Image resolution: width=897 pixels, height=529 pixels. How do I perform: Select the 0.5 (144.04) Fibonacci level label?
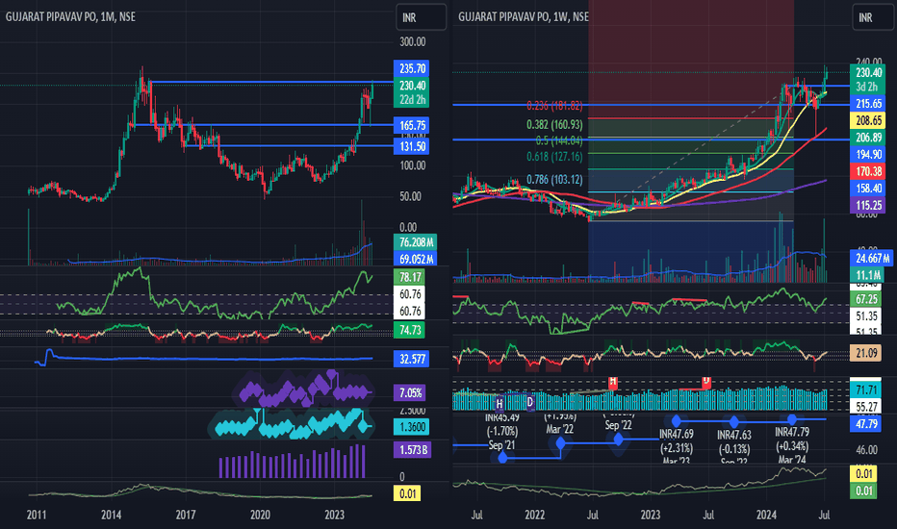coord(559,140)
